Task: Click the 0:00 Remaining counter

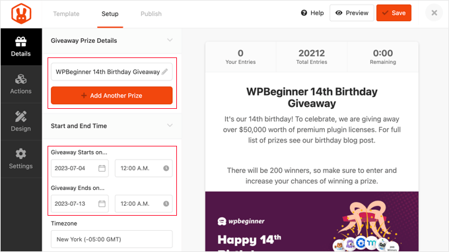Action: [383, 57]
